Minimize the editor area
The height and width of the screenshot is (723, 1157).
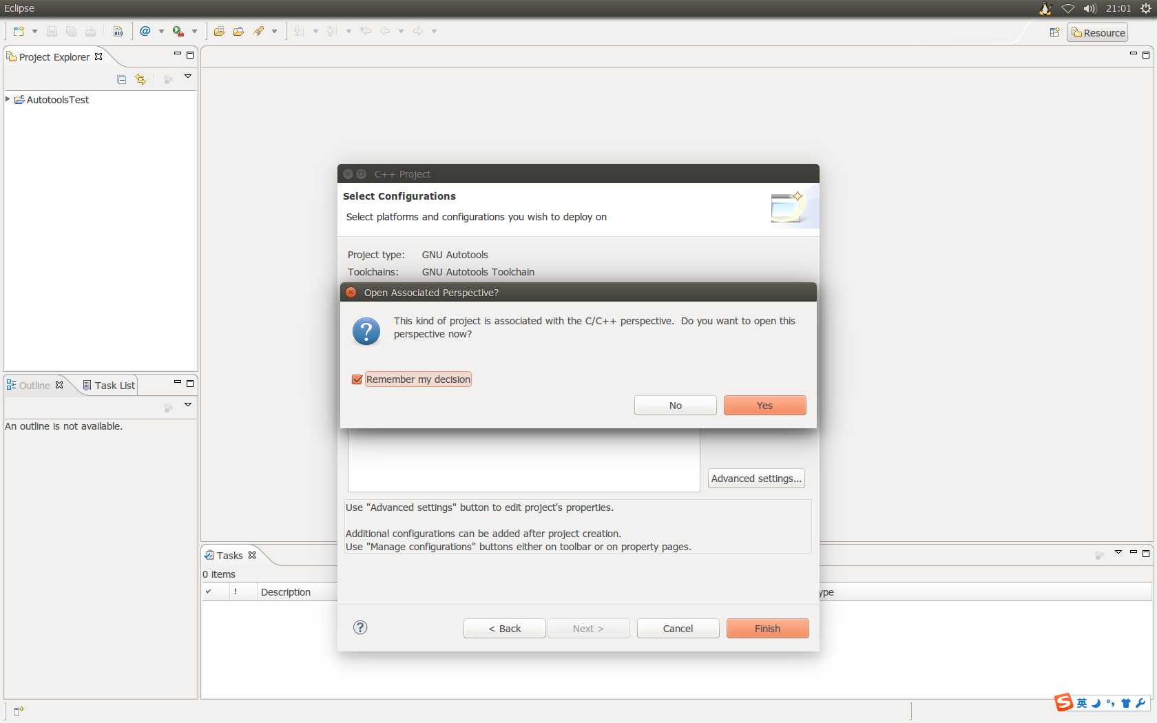pos(1133,54)
